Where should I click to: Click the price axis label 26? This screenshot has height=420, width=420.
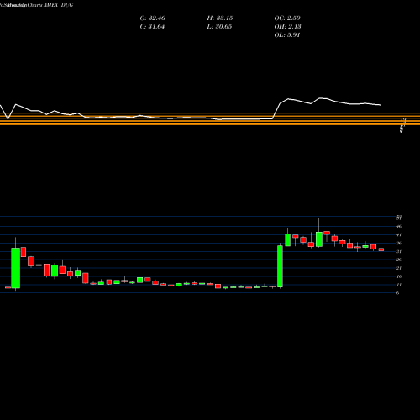[x=399, y=260]
